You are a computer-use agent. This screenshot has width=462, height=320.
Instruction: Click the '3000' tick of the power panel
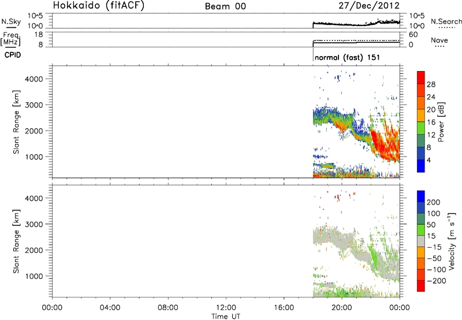point(34,105)
